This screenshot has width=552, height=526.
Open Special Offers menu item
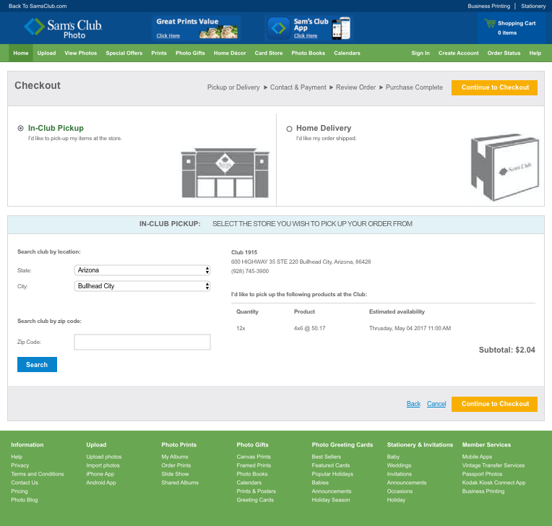(124, 53)
